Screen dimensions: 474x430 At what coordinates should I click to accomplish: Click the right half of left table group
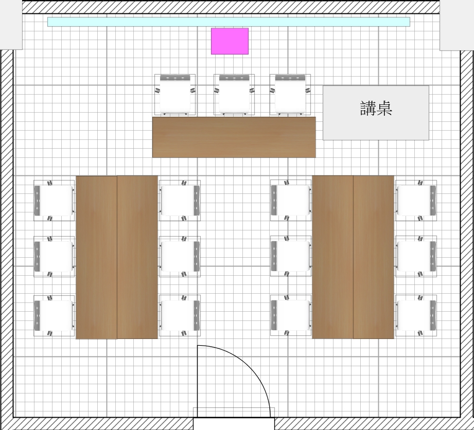point(137,257)
